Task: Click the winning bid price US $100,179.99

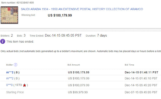Action: pos(60,15)
